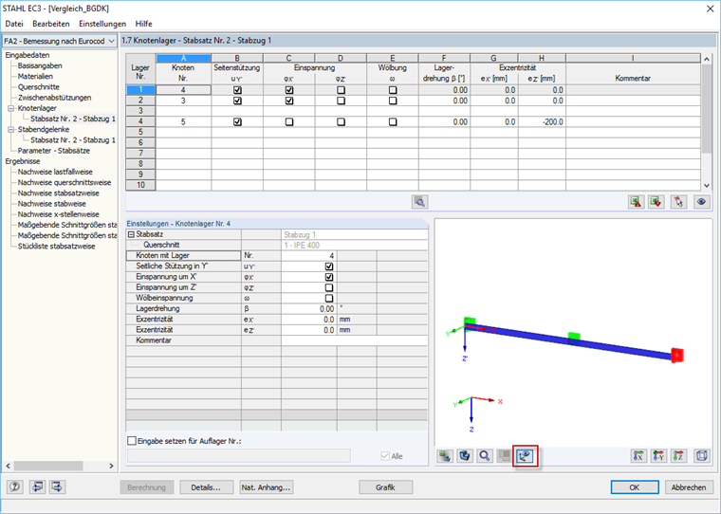Open Parameter - Stabsätze in navigator

pos(54,151)
